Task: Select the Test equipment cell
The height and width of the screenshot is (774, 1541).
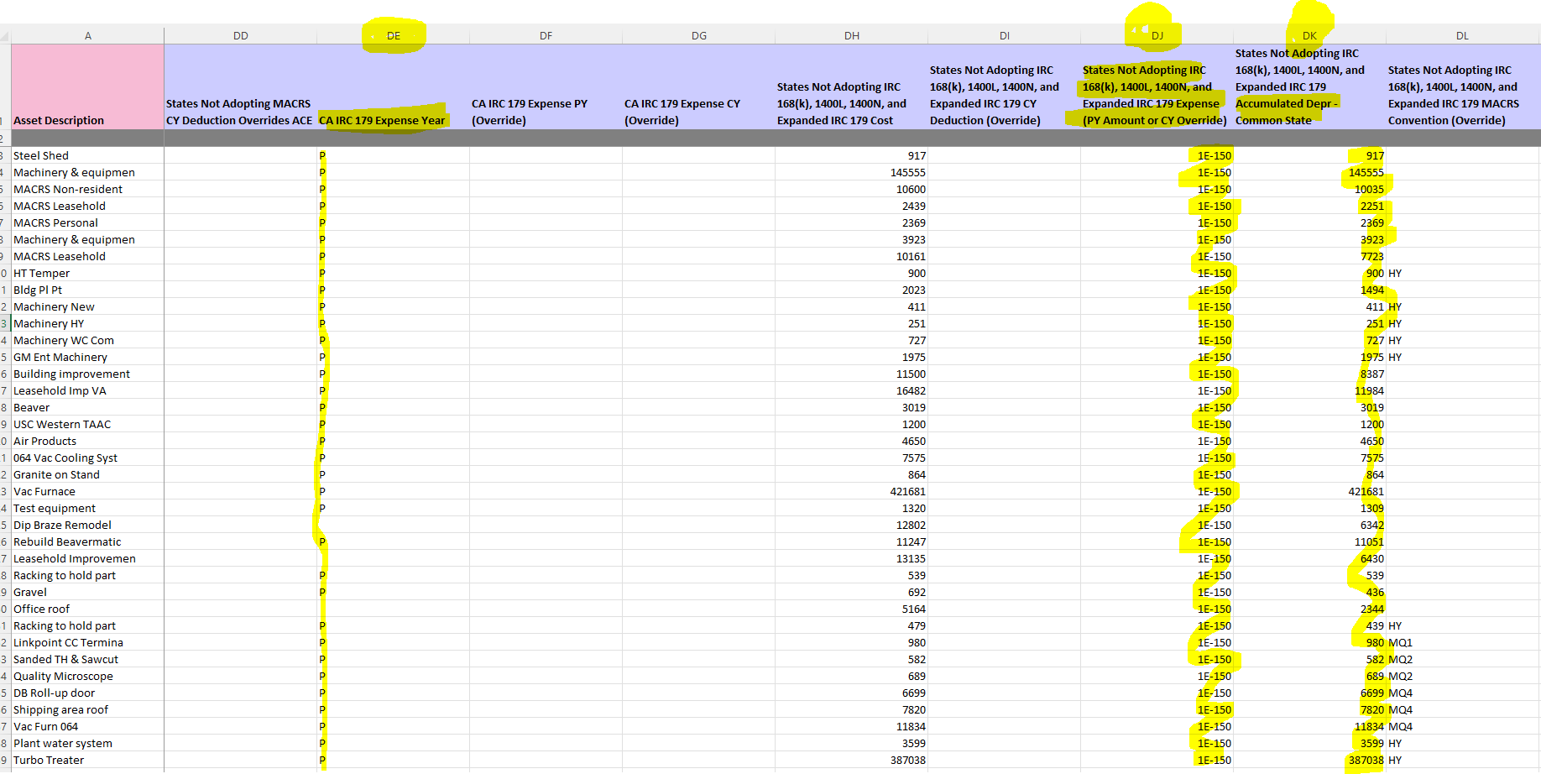Action: pyautogui.click(x=87, y=508)
